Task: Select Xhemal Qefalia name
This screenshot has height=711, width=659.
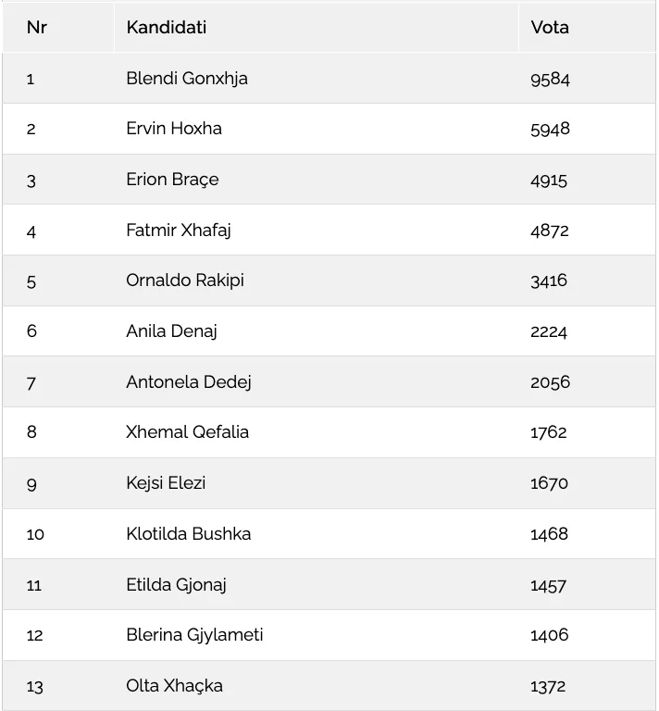Action: click(187, 432)
